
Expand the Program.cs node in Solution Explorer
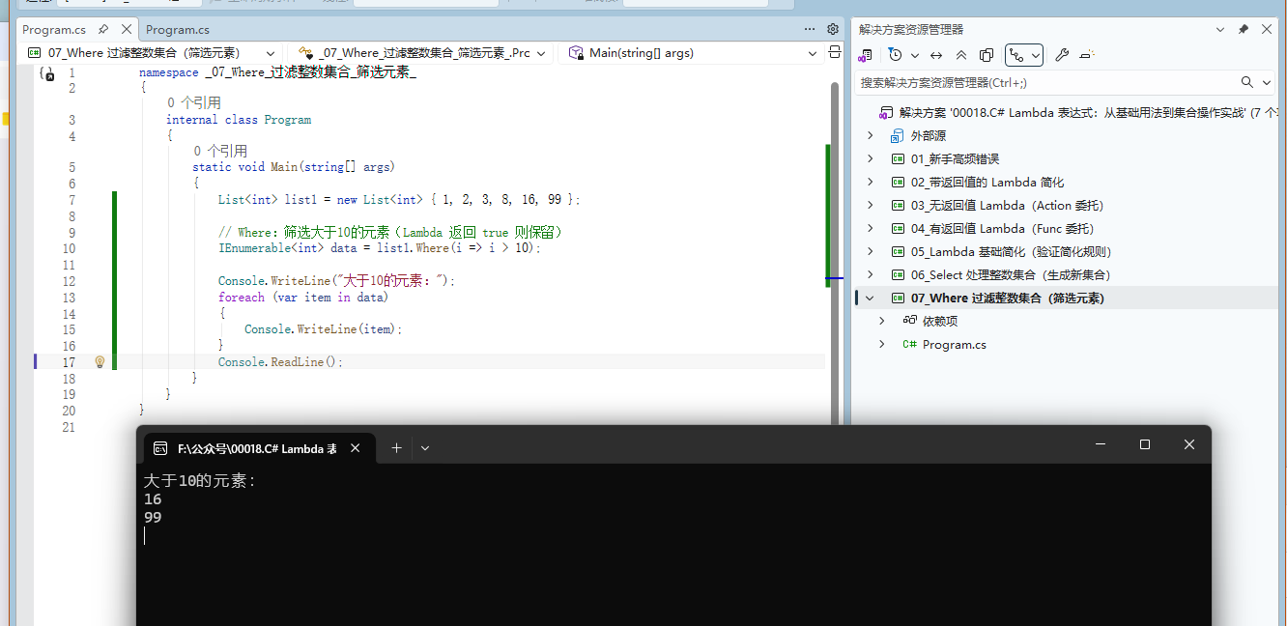881,345
